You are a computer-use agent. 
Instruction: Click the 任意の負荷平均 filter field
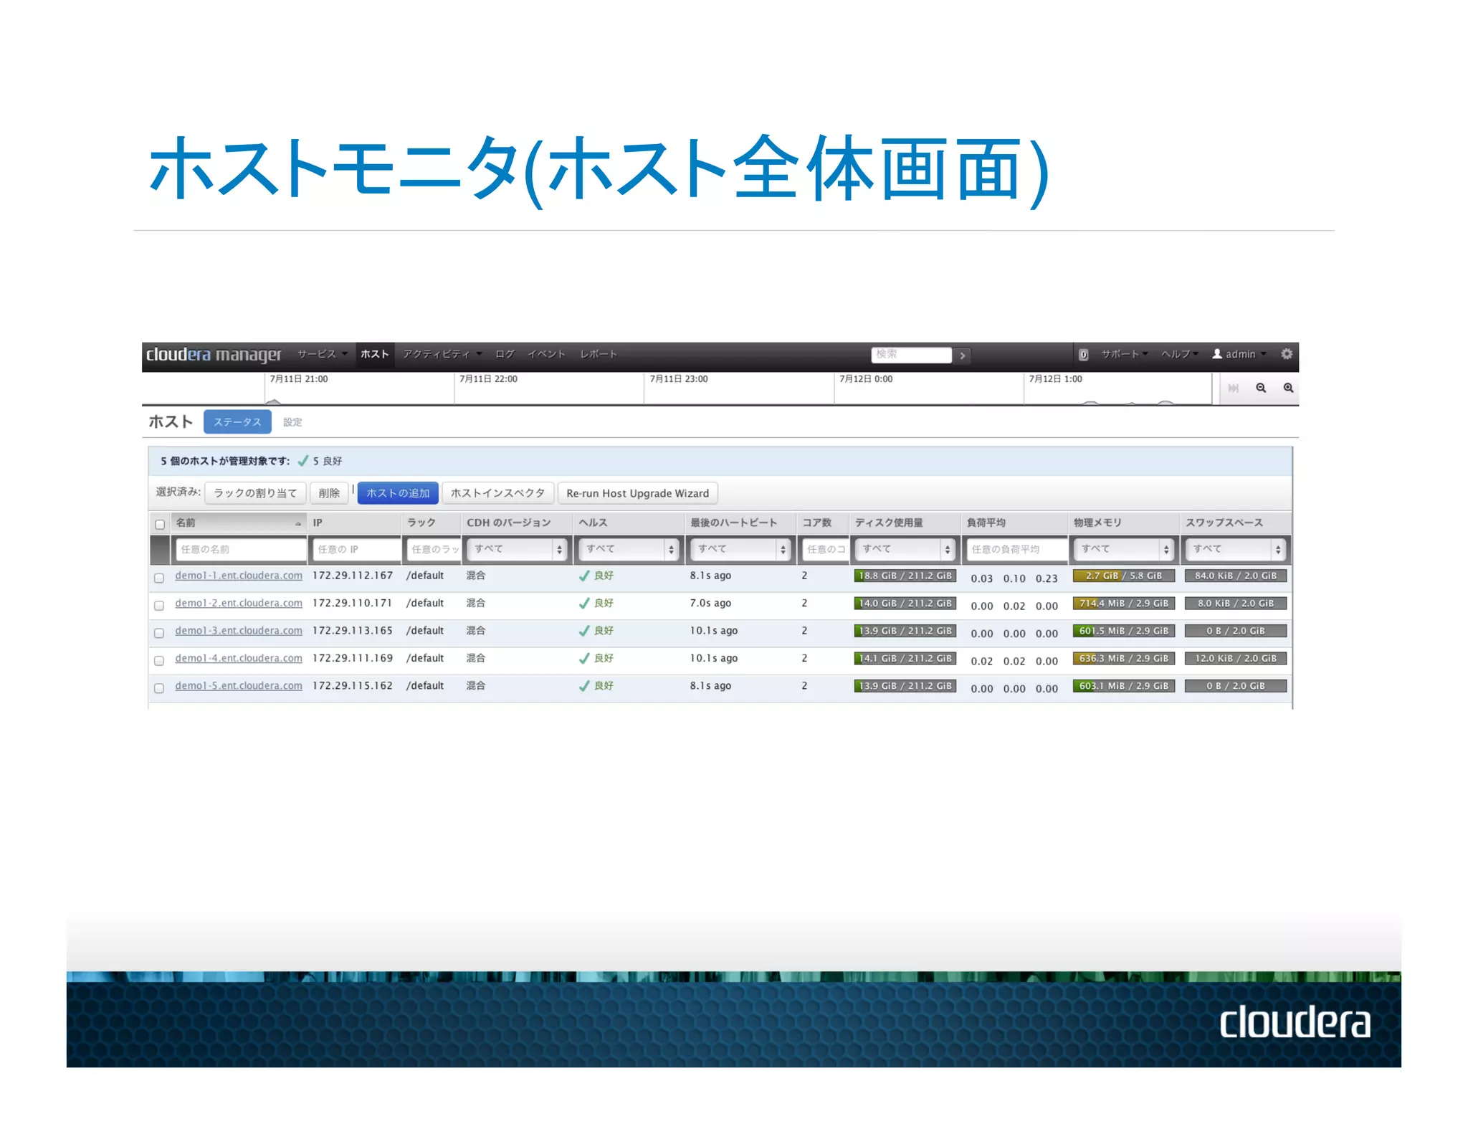click(1016, 549)
